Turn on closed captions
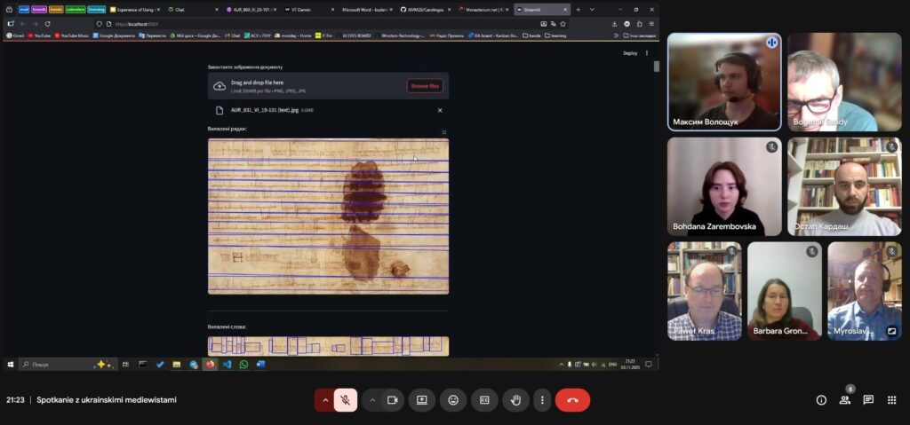Viewport: 910px width, 425px height. (484, 400)
